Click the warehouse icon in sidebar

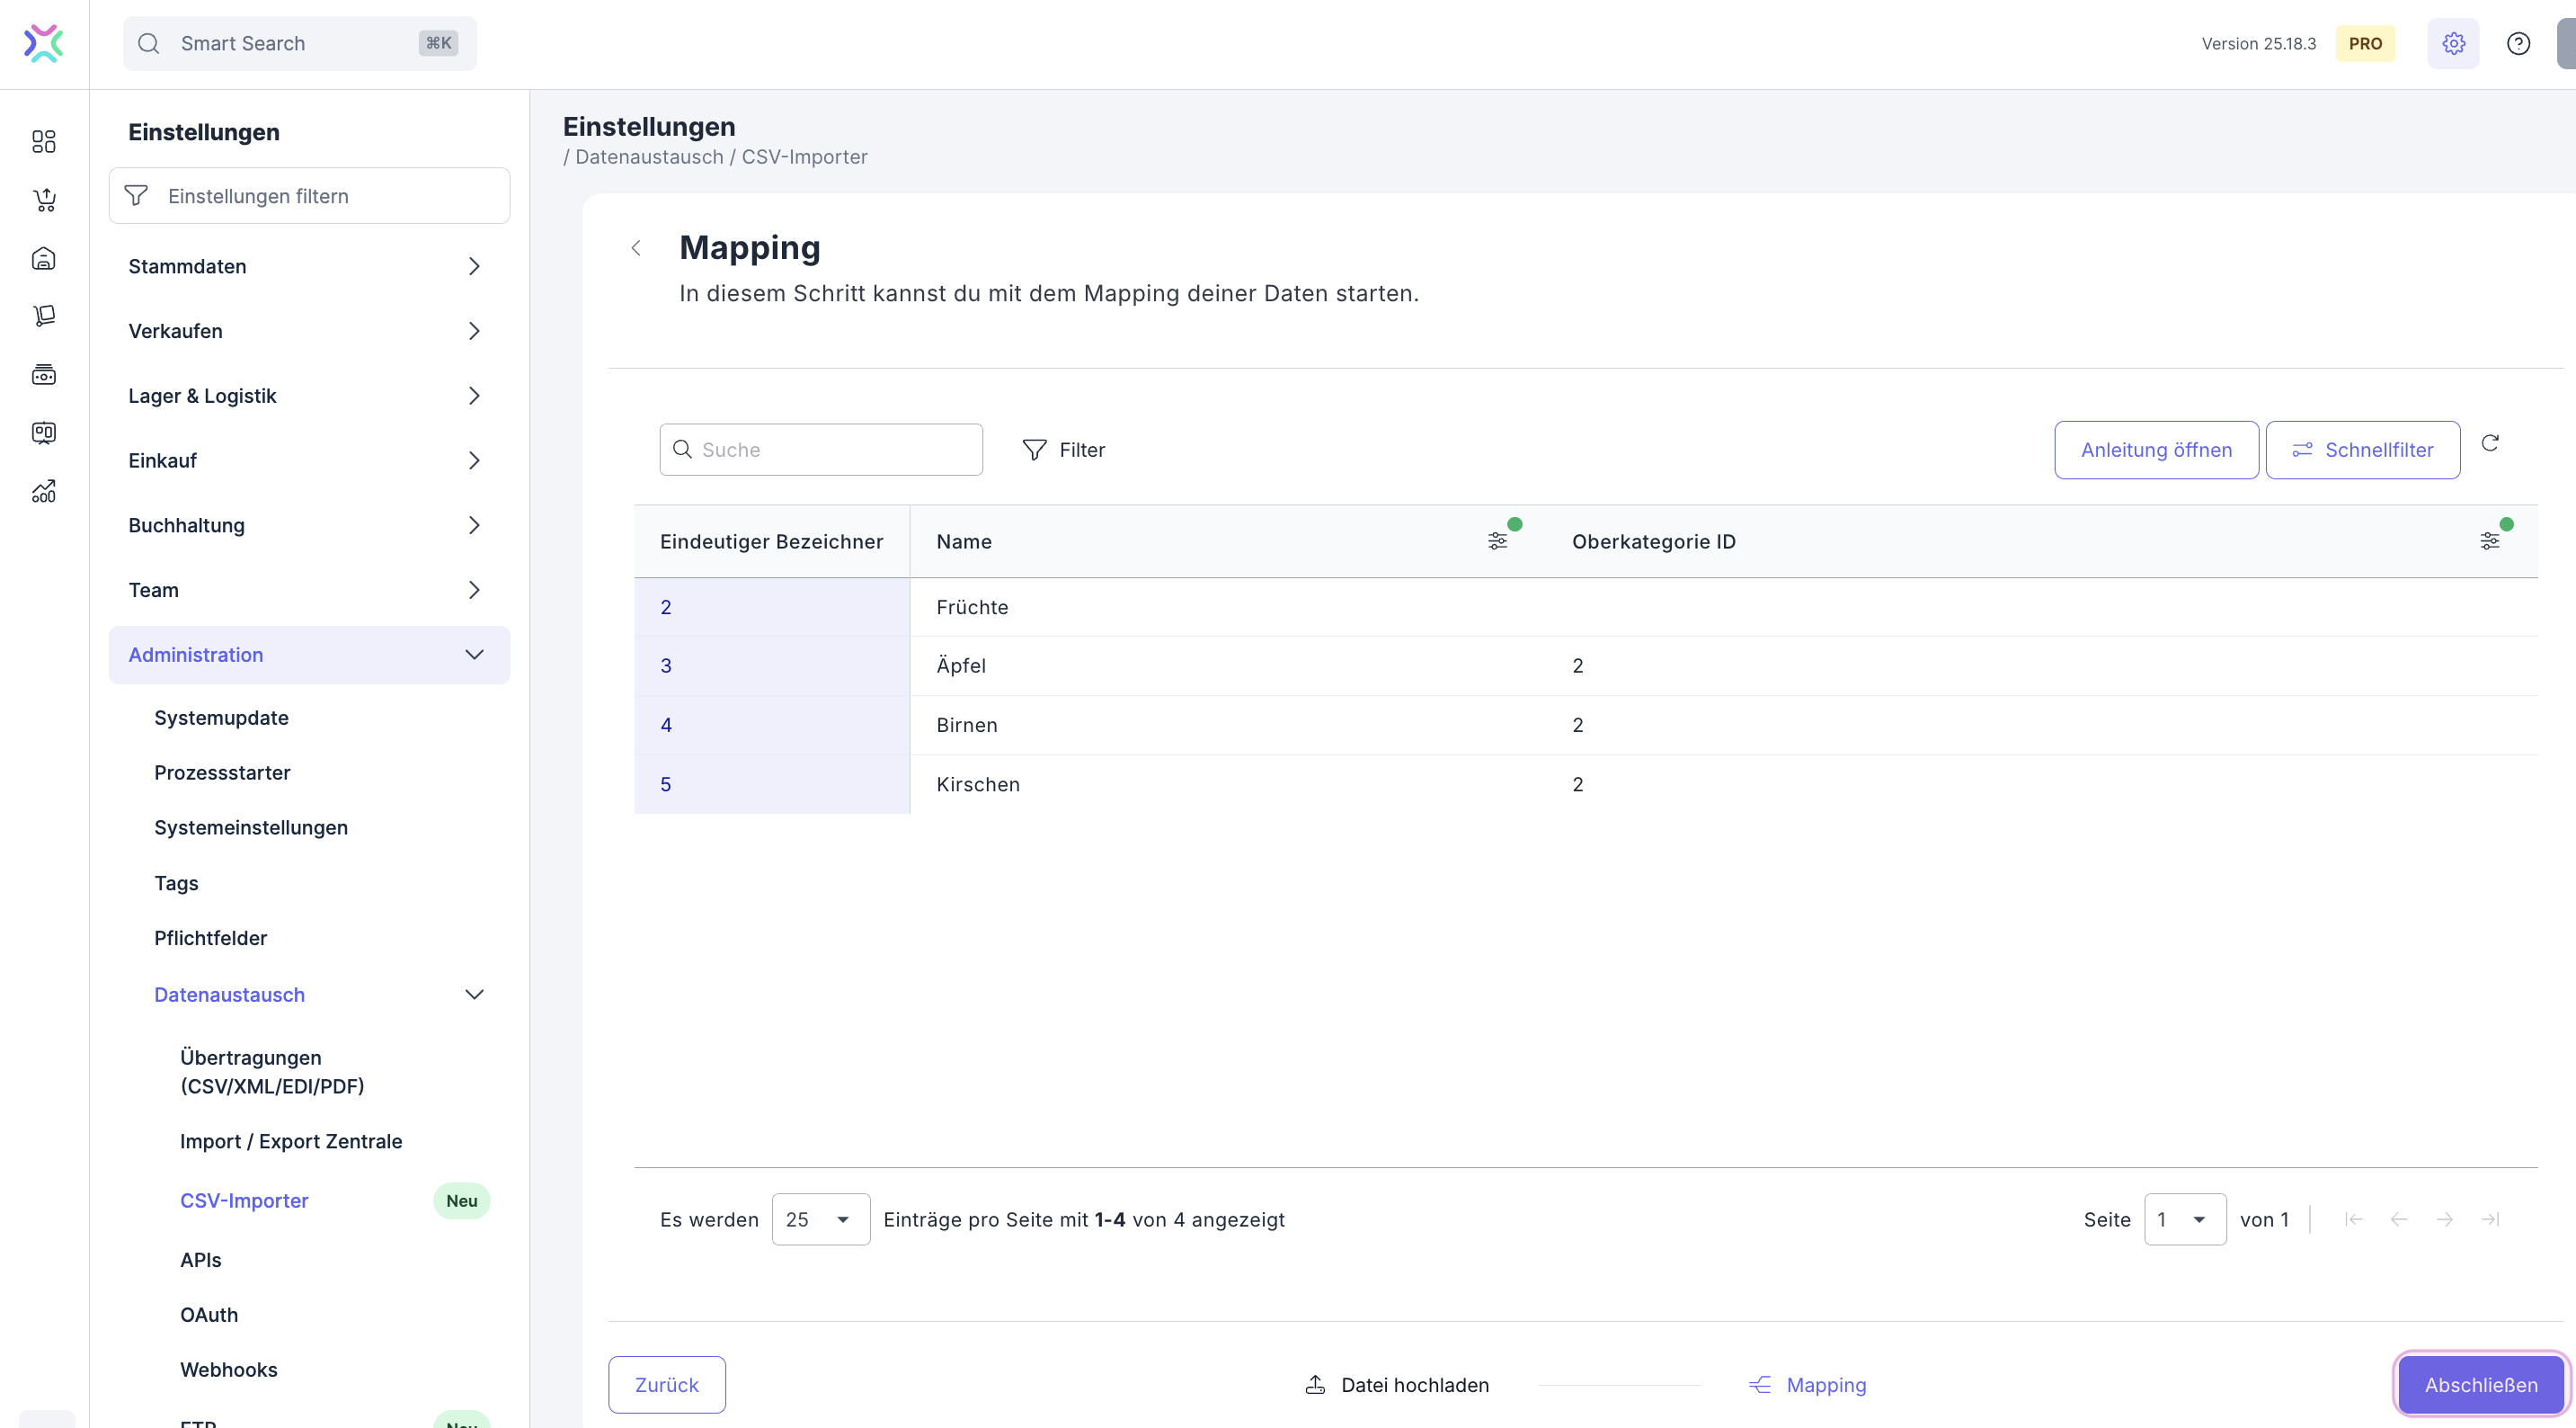(43, 258)
